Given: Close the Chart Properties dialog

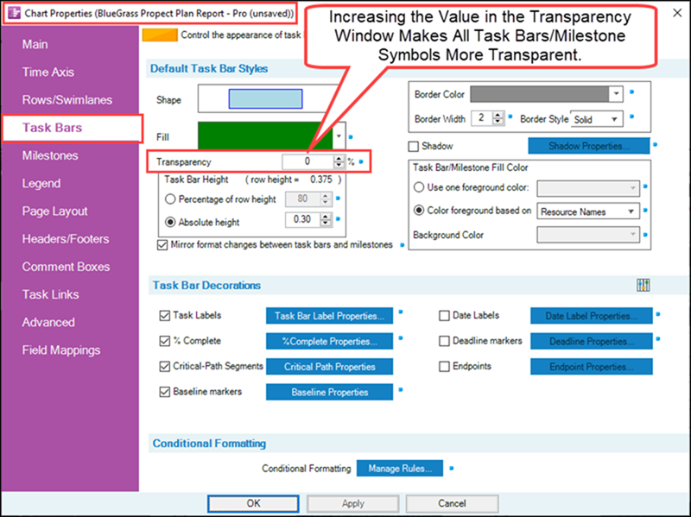Looking at the screenshot, I should point(677,13).
